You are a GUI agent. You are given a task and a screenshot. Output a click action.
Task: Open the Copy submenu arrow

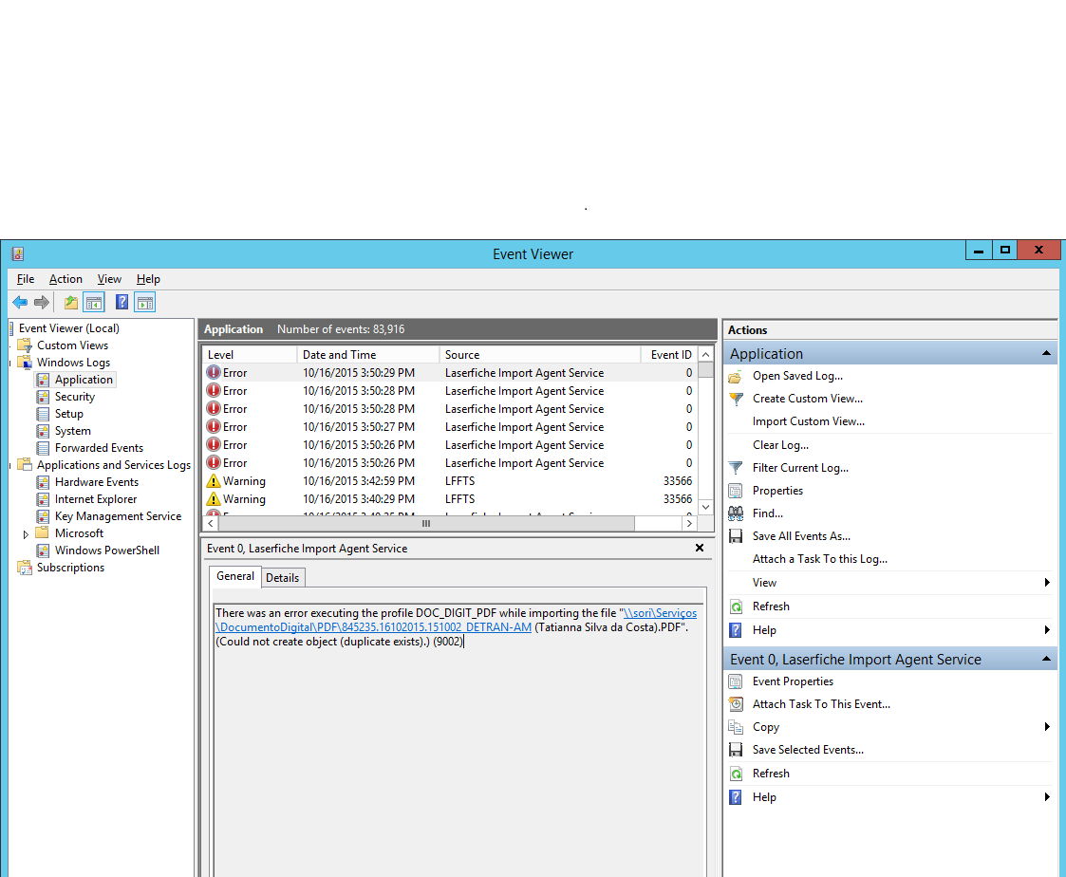click(x=1047, y=727)
